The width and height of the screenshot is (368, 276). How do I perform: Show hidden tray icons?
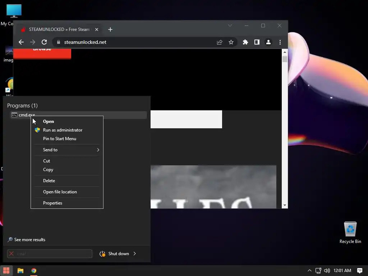point(309,271)
